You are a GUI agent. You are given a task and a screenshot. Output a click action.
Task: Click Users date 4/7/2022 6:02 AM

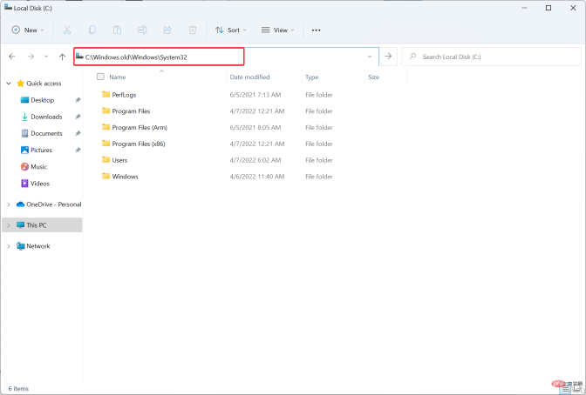coord(256,160)
